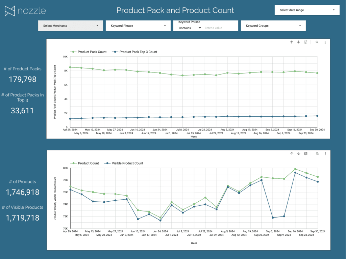Click the 1,719,718 visible products scorecard
The image size is (346, 259).
tap(23, 218)
